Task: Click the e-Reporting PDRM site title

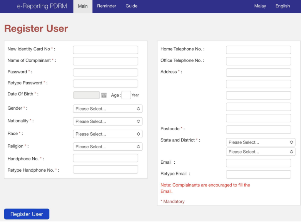Action: point(42,6)
